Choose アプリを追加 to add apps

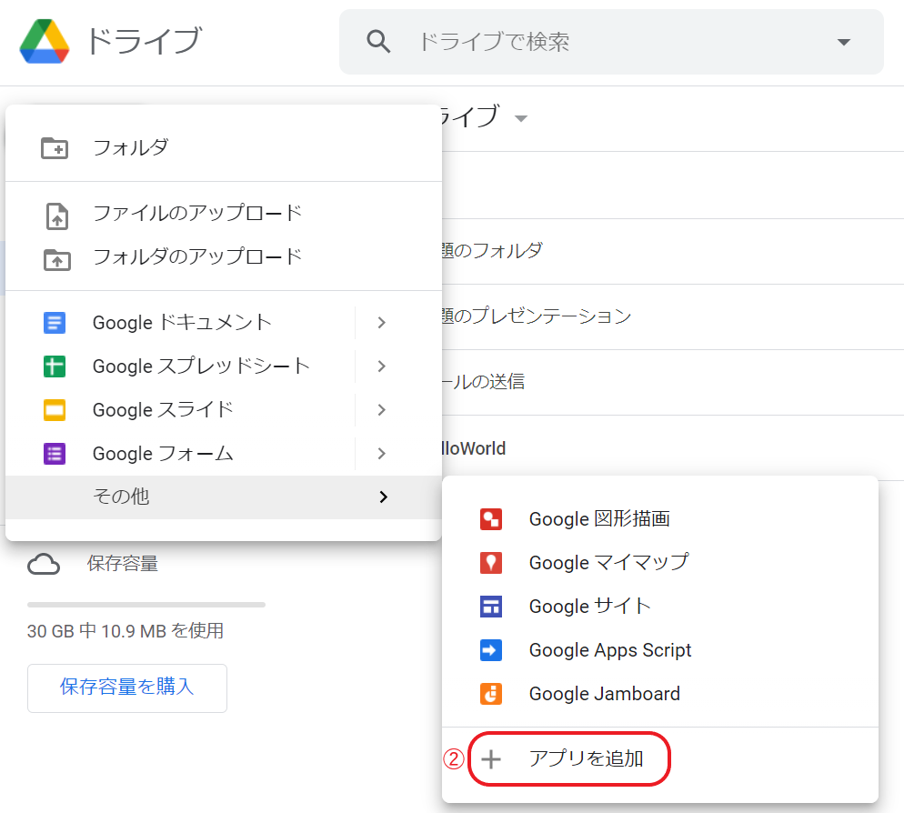[660, 759]
